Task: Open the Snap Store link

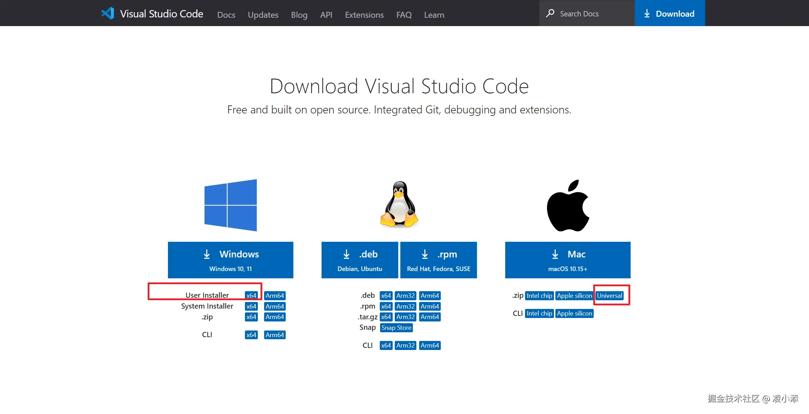Action: [x=396, y=328]
